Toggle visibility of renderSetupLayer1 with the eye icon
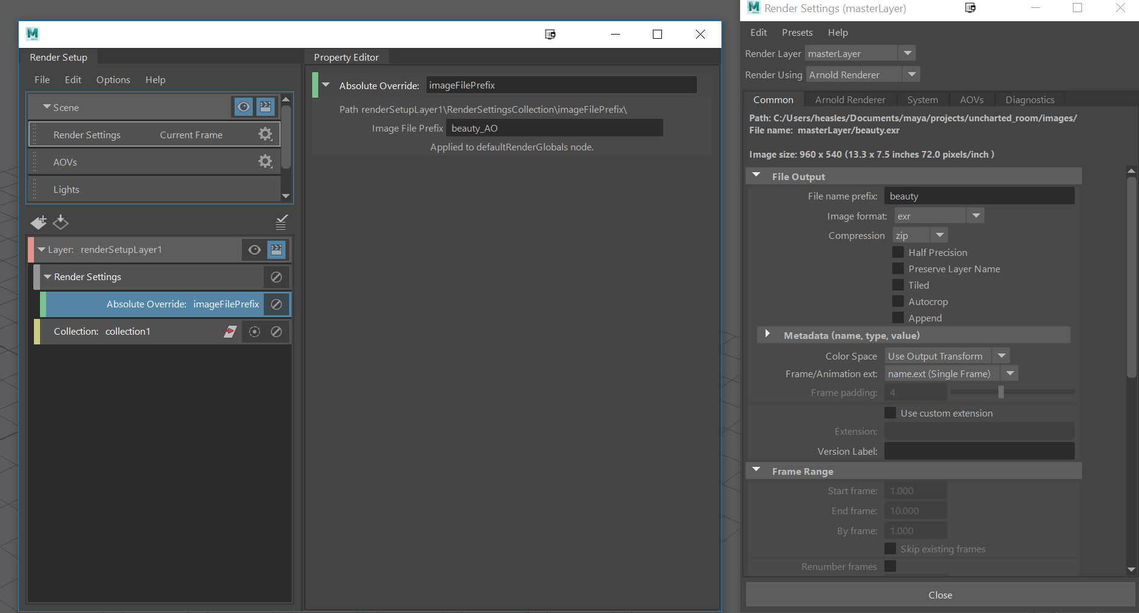This screenshot has height=613, width=1139. click(254, 249)
